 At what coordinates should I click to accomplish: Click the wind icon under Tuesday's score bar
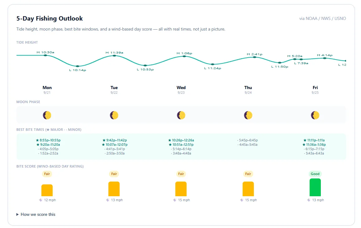108,200
